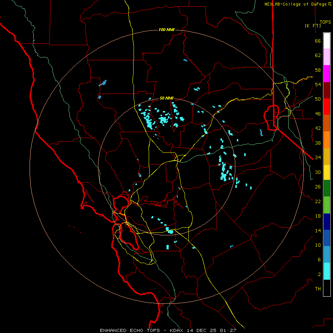The width and height of the screenshot is (333, 333).
Task: Click the medium blue 18 kft swatch
Action: click(327, 238)
